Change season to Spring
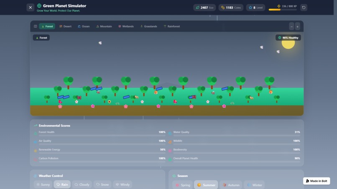Image resolution: width=337 pixels, height=189 pixels. (183, 185)
